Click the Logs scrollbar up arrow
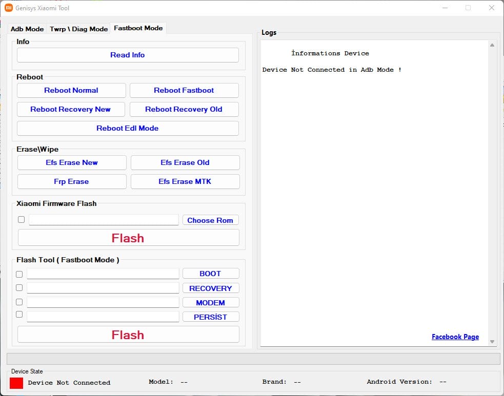Viewport: 504px width, 396px height. click(492, 45)
